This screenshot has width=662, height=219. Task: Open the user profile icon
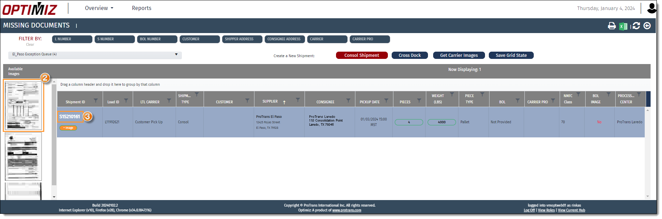652,8
